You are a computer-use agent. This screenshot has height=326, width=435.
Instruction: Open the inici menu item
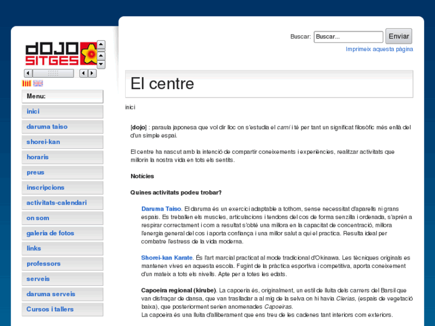[x=62, y=111]
